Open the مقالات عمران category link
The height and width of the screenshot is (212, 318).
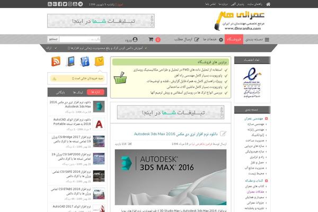tap(255, 192)
